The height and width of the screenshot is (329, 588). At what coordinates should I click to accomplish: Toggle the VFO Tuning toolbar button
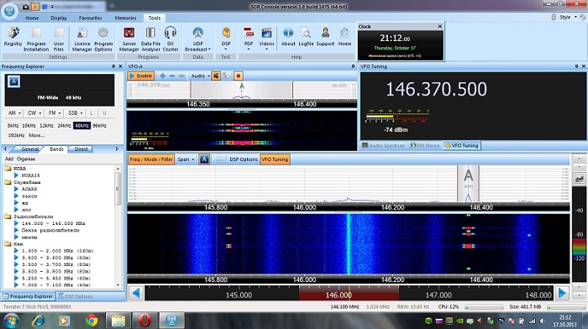[275, 159]
